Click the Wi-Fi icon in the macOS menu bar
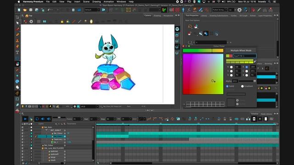Screen dimensions: 294x165 coord(219,2)
